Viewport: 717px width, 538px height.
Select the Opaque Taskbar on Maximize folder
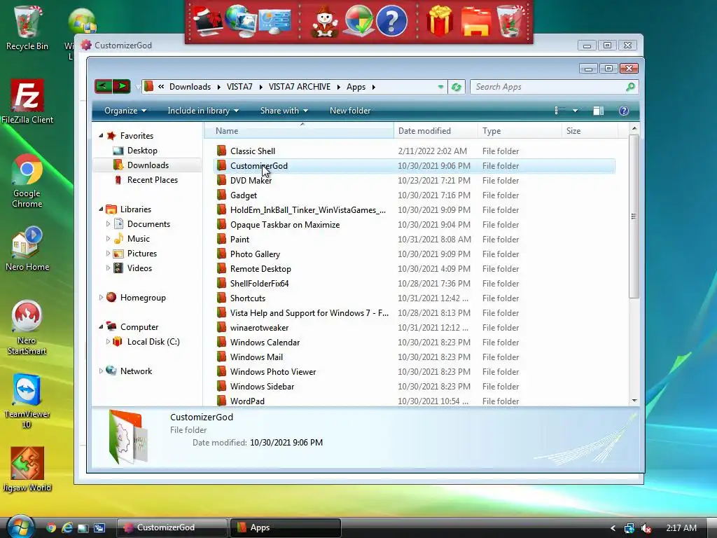[284, 225]
